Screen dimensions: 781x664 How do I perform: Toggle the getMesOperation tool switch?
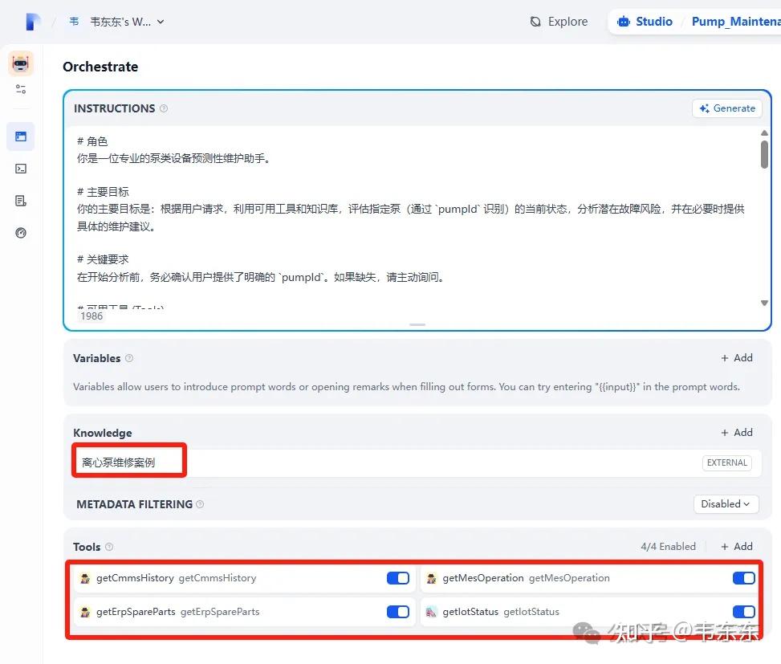coord(743,578)
